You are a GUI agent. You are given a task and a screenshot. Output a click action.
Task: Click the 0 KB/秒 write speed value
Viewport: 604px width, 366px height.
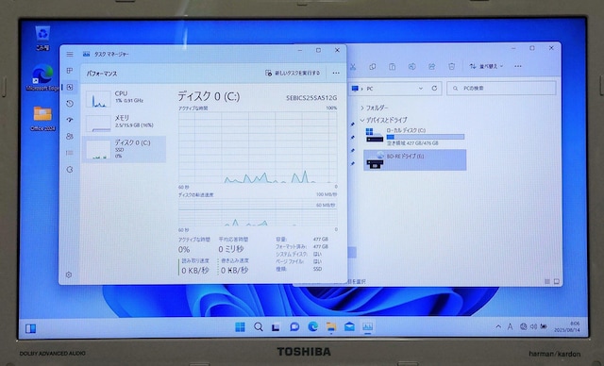(x=235, y=270)
